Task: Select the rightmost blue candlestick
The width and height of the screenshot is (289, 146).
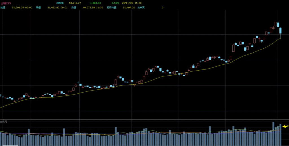Action: click(281, 31)
